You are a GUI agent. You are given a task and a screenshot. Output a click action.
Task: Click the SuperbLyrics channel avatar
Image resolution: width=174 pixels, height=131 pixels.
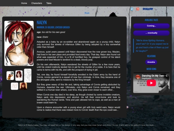(138, 77)
